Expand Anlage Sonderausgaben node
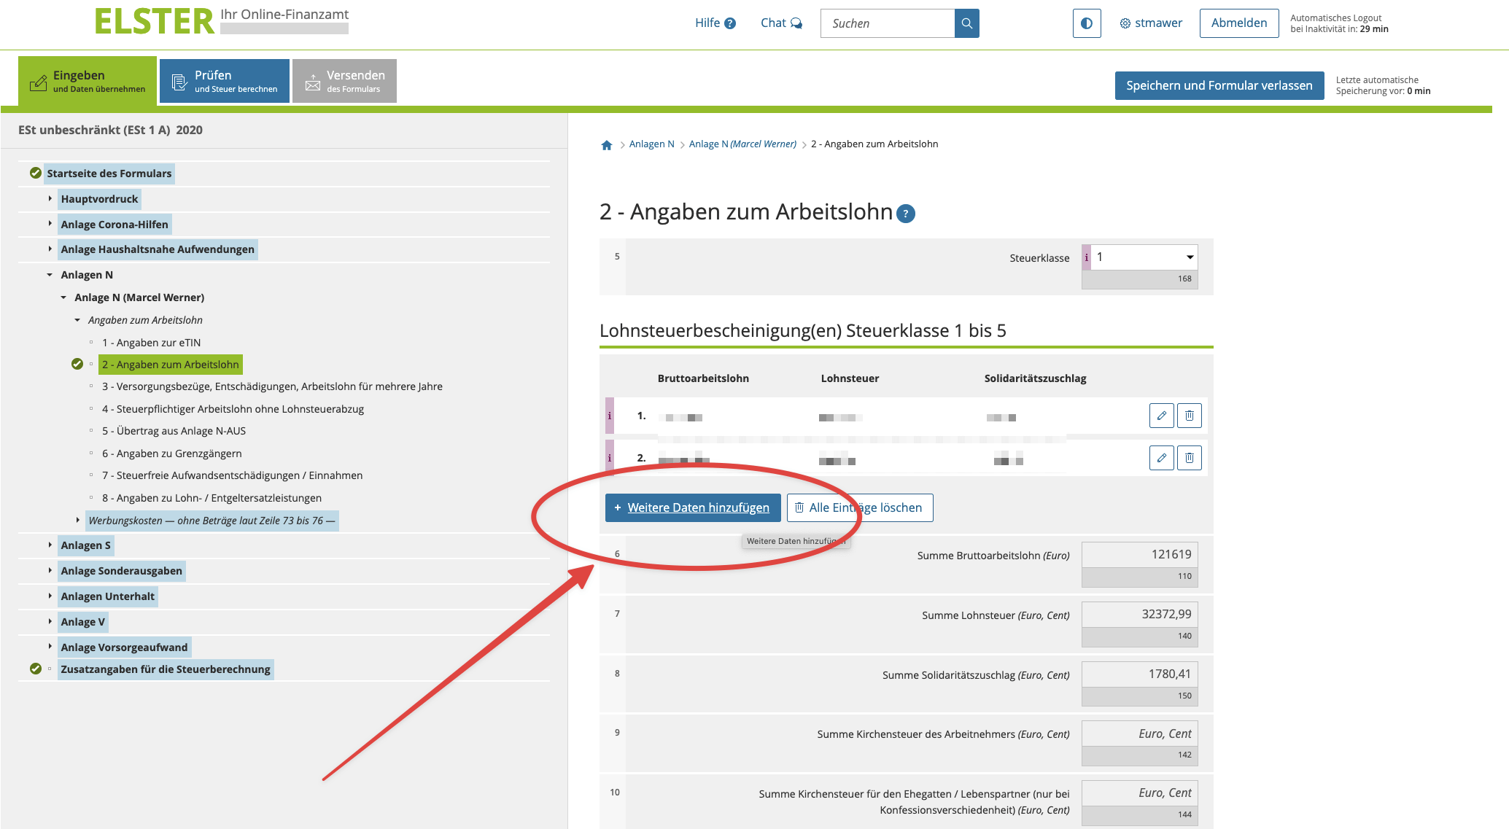This screenshot has width=1509, height=829. tap(50, 570)
